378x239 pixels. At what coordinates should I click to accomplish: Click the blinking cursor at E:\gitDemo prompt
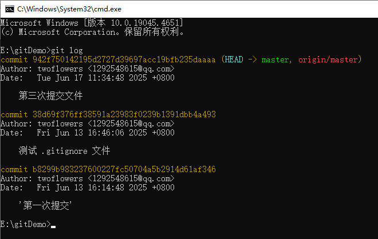[53, 226]
